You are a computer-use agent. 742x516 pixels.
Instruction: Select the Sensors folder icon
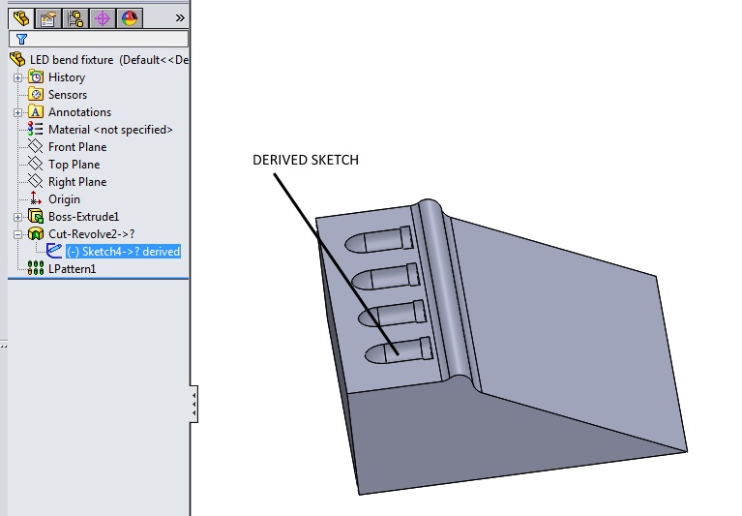click(x=36, y=95)
